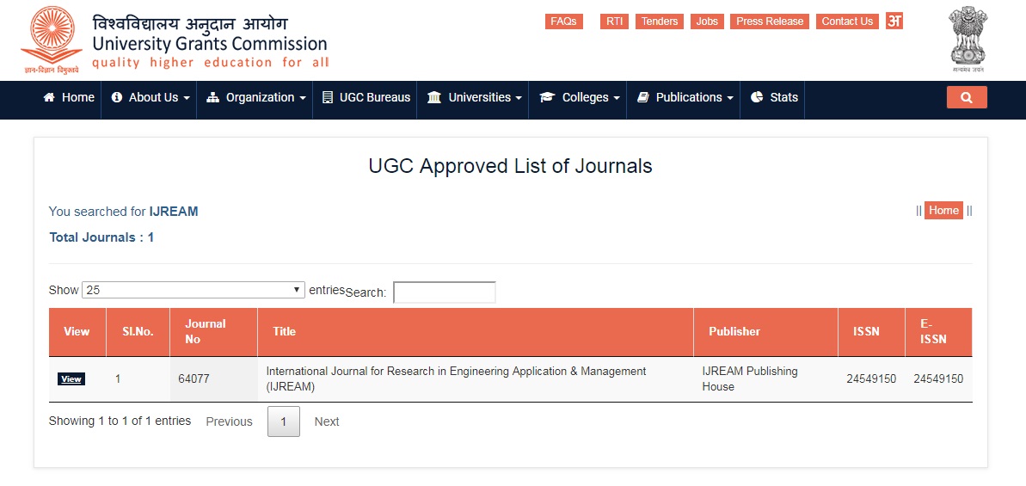Go to Next page of entries
Screen dimensions: 1026x486
pyautogui.click(x=327, y=421)
